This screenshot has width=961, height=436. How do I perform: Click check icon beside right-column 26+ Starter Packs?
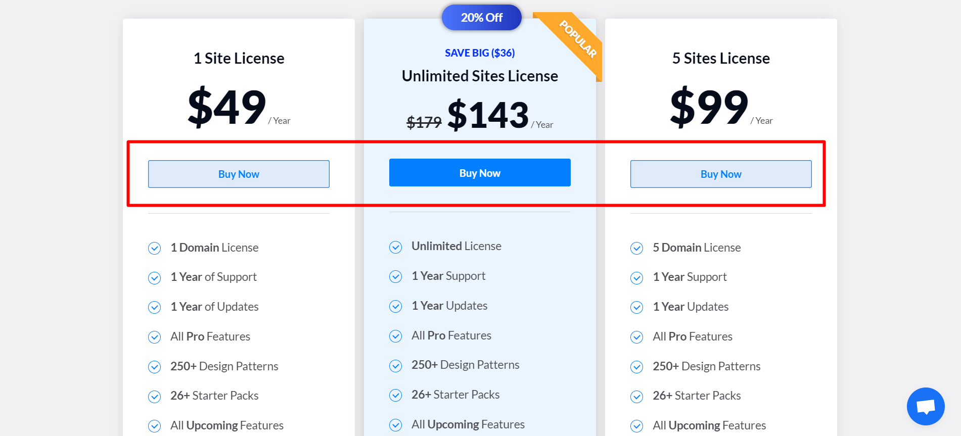(x=636, y=397)
